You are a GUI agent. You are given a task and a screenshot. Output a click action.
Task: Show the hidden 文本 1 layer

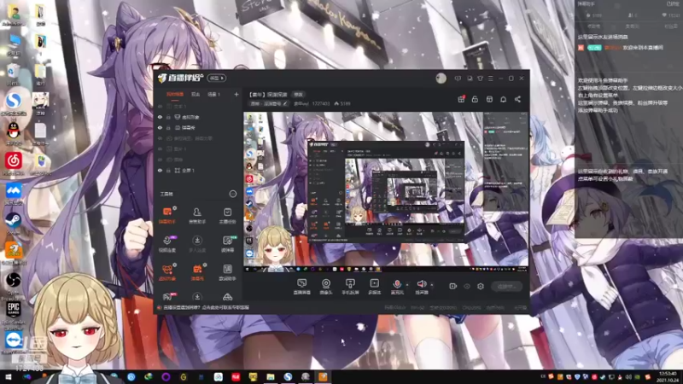pyautogui.click(x=160, y=106)
